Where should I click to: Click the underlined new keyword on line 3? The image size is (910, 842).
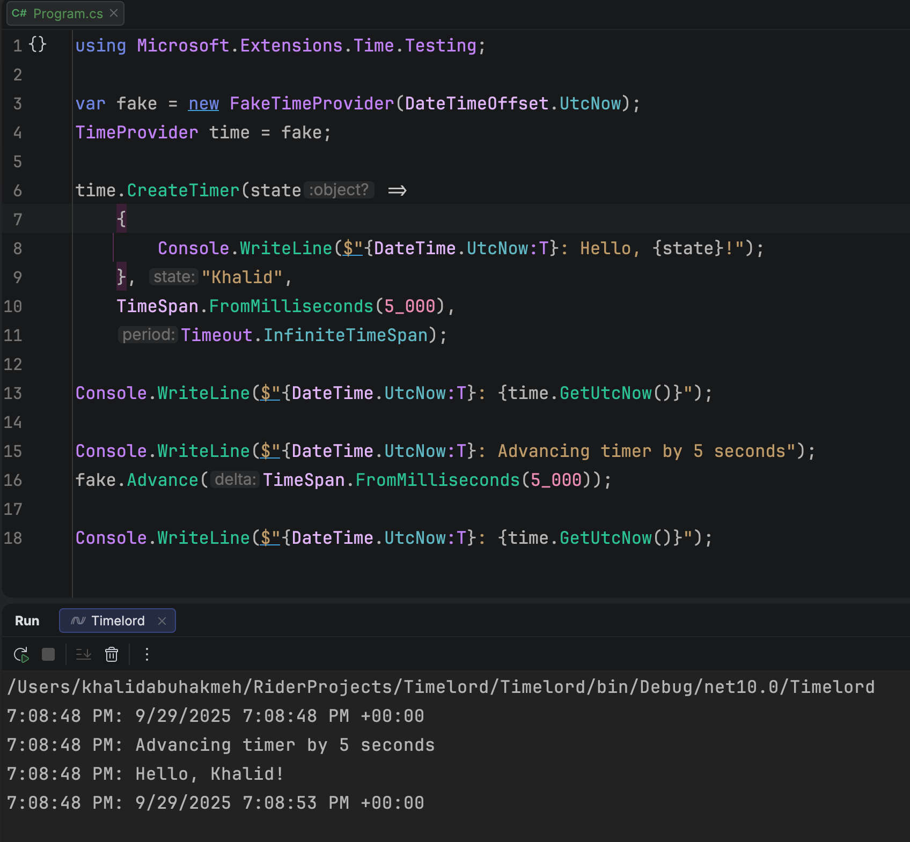pos(203,104)
